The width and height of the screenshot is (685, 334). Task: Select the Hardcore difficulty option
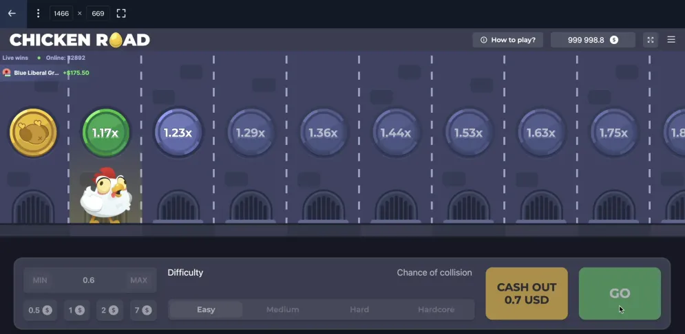pyautogui.click(x=436, y=309)
